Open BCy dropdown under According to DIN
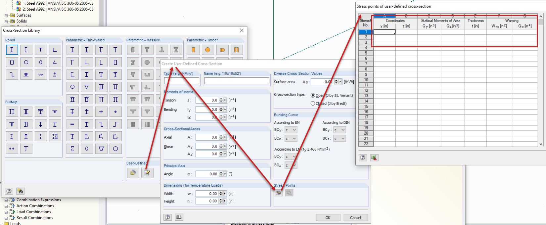The image size is (546, 225). 340,130
